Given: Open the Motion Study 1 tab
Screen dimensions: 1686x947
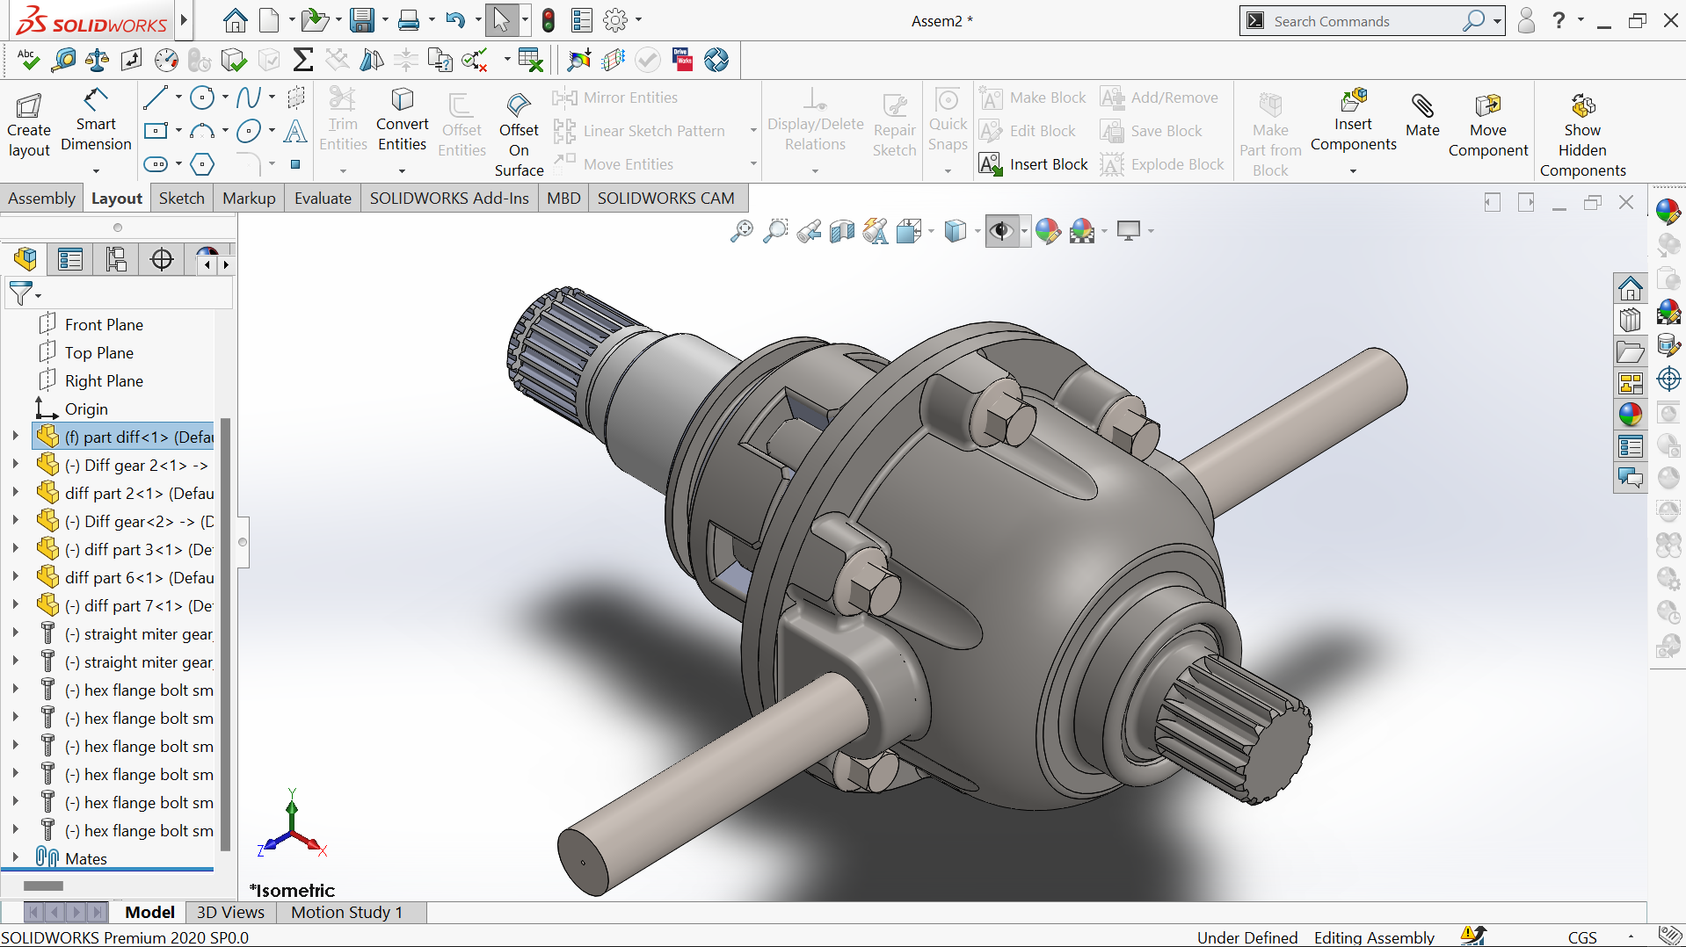Looking at the screenshot, I should point(346,912).
